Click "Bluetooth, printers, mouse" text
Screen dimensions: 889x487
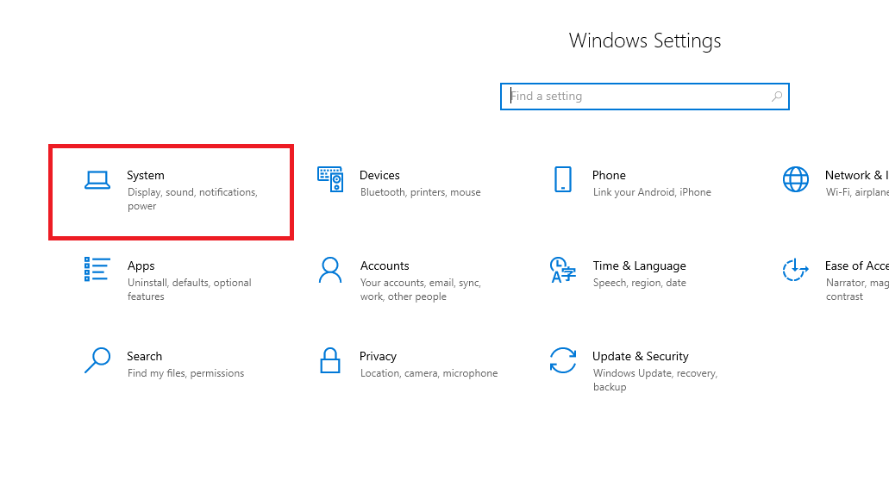420,192
